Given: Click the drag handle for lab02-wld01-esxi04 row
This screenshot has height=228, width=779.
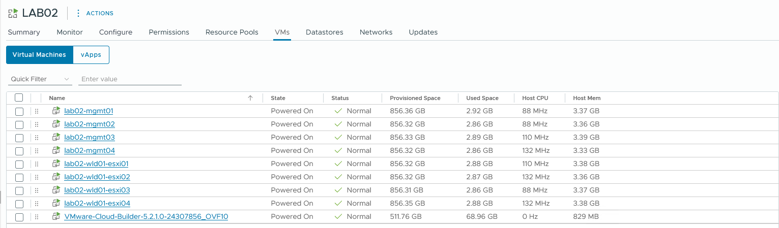Looking at the screenshot, I should [36, 203].
